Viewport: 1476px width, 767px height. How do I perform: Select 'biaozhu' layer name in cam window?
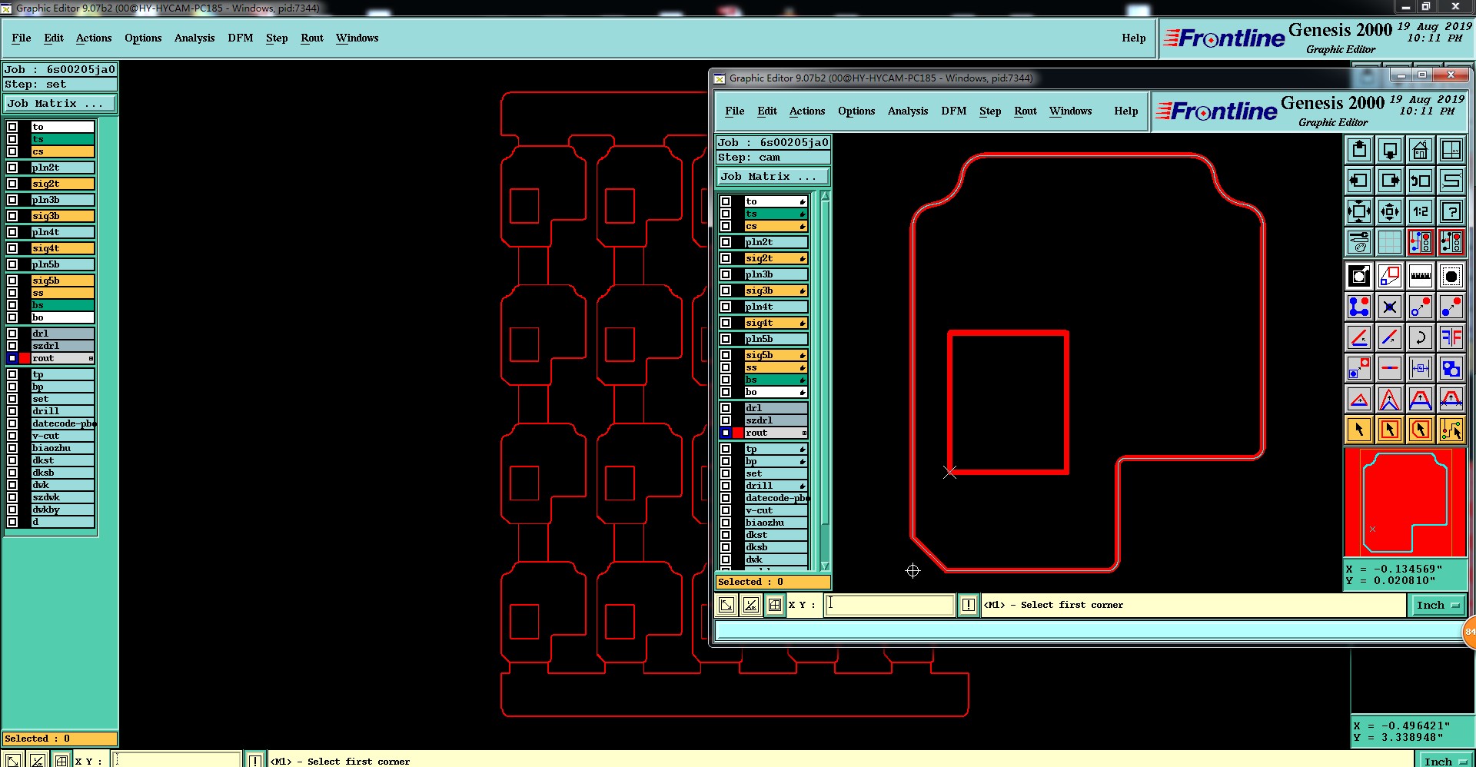776,523
